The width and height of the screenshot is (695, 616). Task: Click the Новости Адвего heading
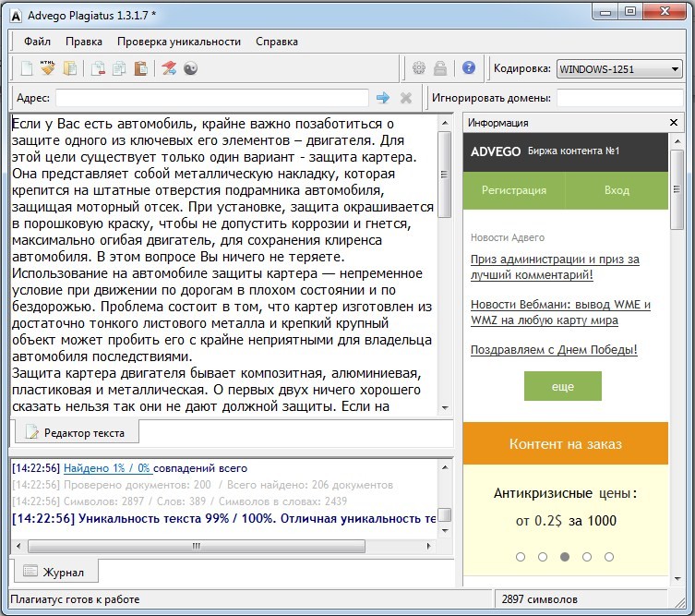(508, 237)
